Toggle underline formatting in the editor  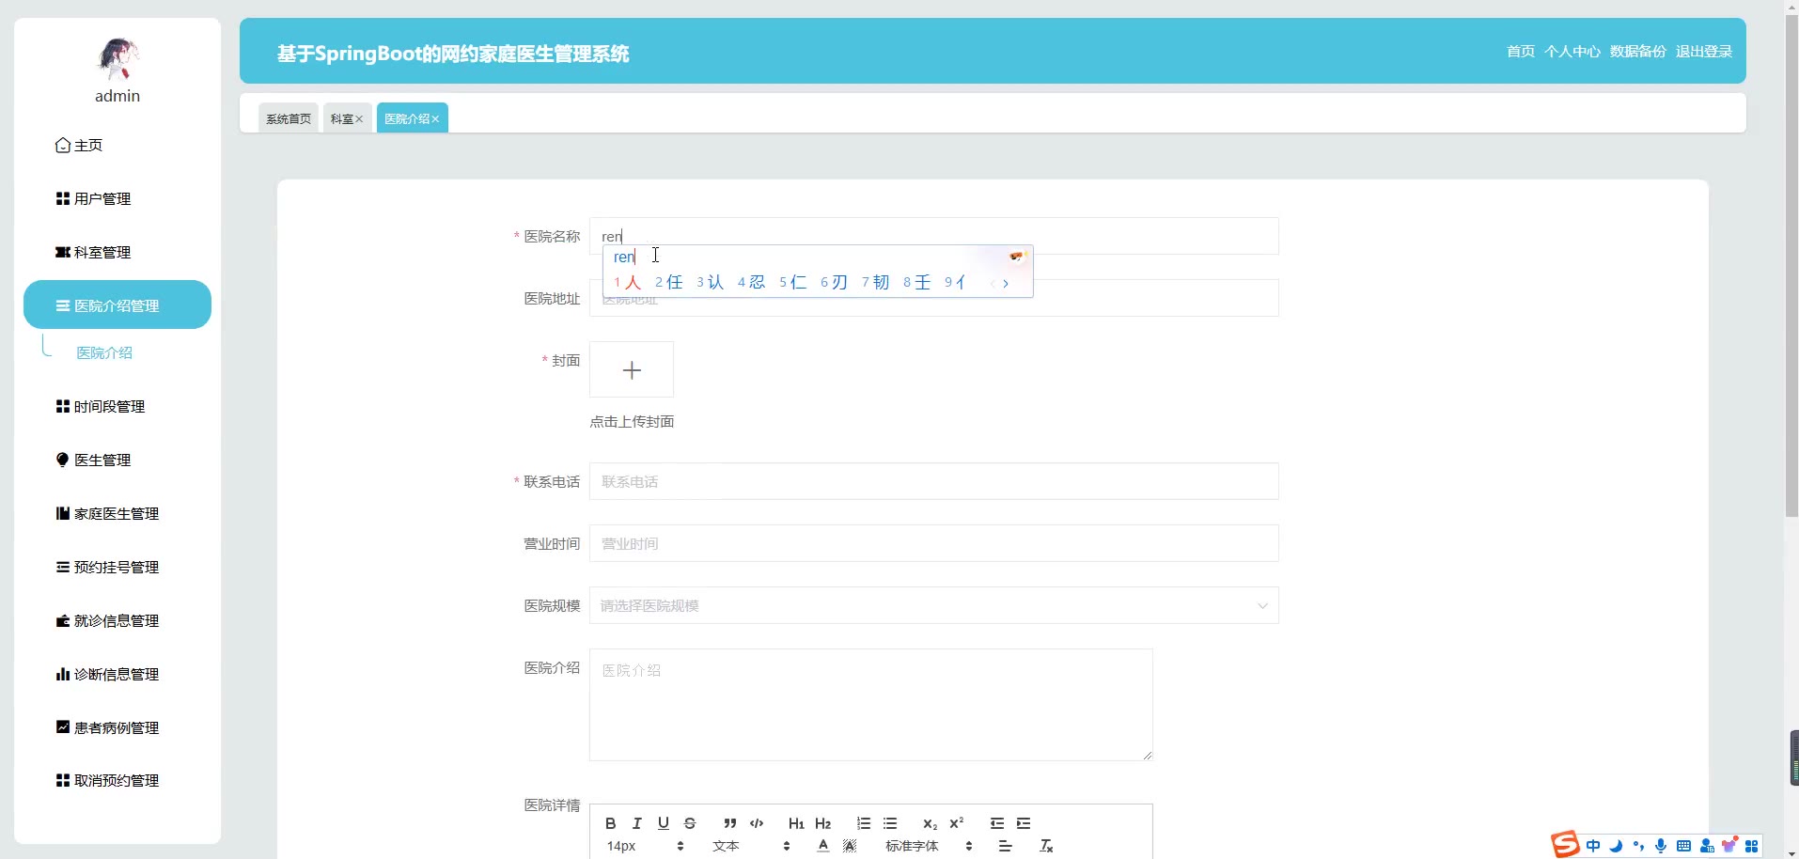664,823
